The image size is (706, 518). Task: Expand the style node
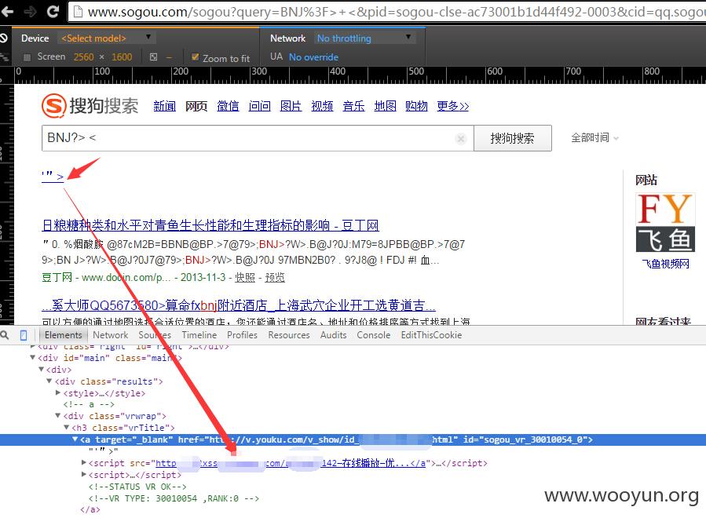pos(57,393)
